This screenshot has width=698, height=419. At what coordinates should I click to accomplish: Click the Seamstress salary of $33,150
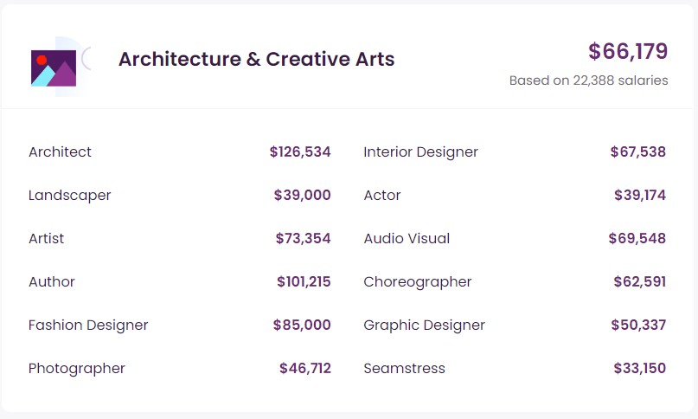639,369
